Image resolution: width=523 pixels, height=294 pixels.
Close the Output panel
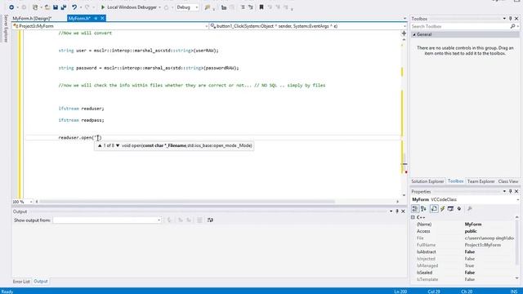pyautogui.click(x=403, y=212)
